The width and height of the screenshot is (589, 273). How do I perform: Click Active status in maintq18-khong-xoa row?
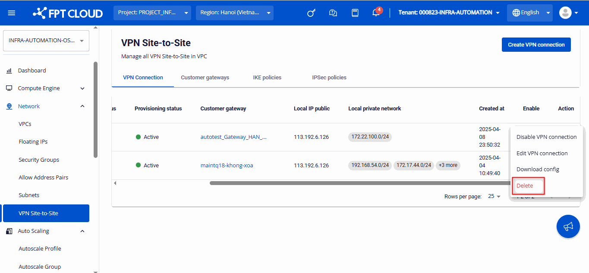click(148, 166)
